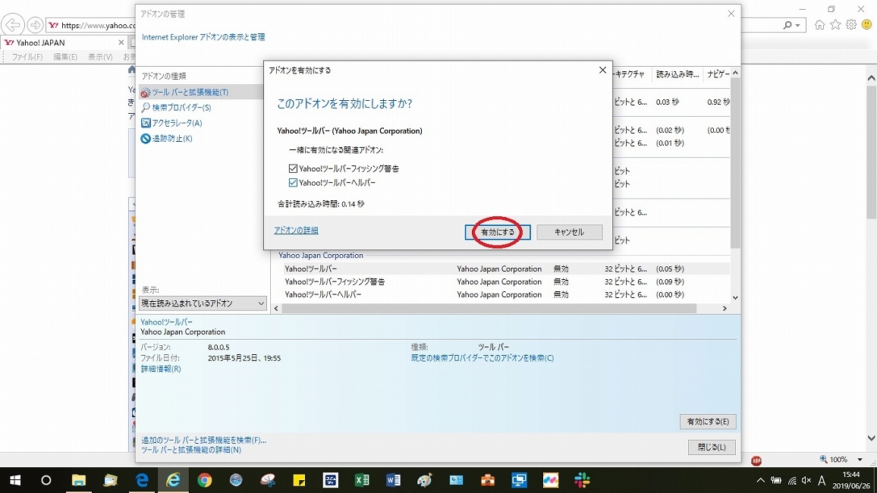
Task: Uncheck Yahoo!ツールバーヘルパー checkbox
Action: (293, 183)
